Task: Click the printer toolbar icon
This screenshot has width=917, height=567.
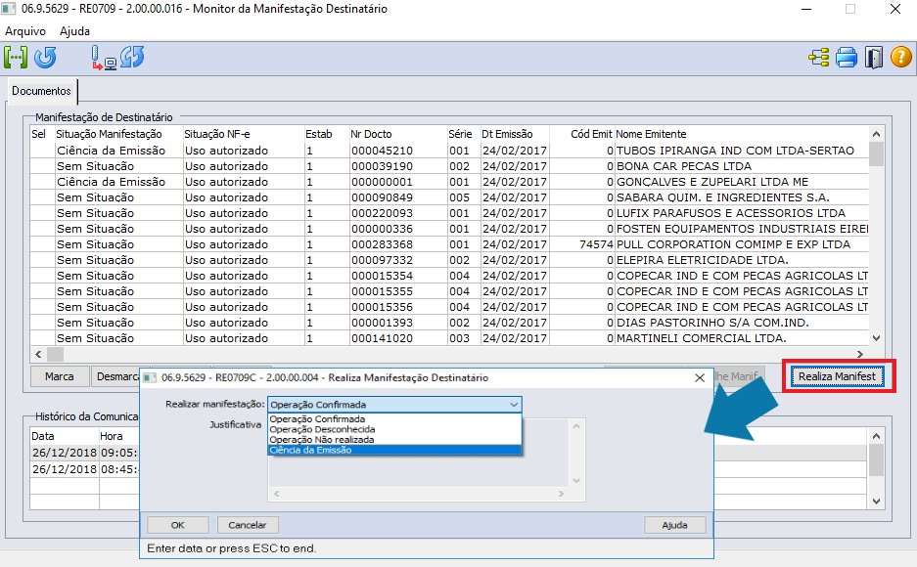Action: tap(847, 58)
